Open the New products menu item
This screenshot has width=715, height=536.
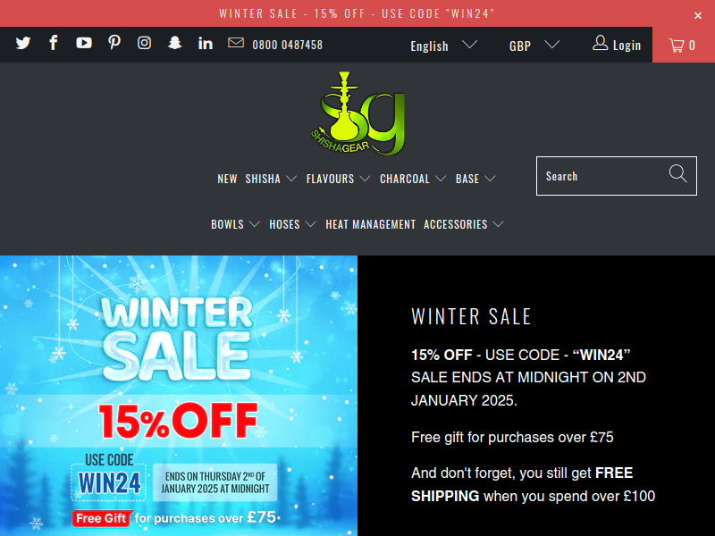point(227,179)
